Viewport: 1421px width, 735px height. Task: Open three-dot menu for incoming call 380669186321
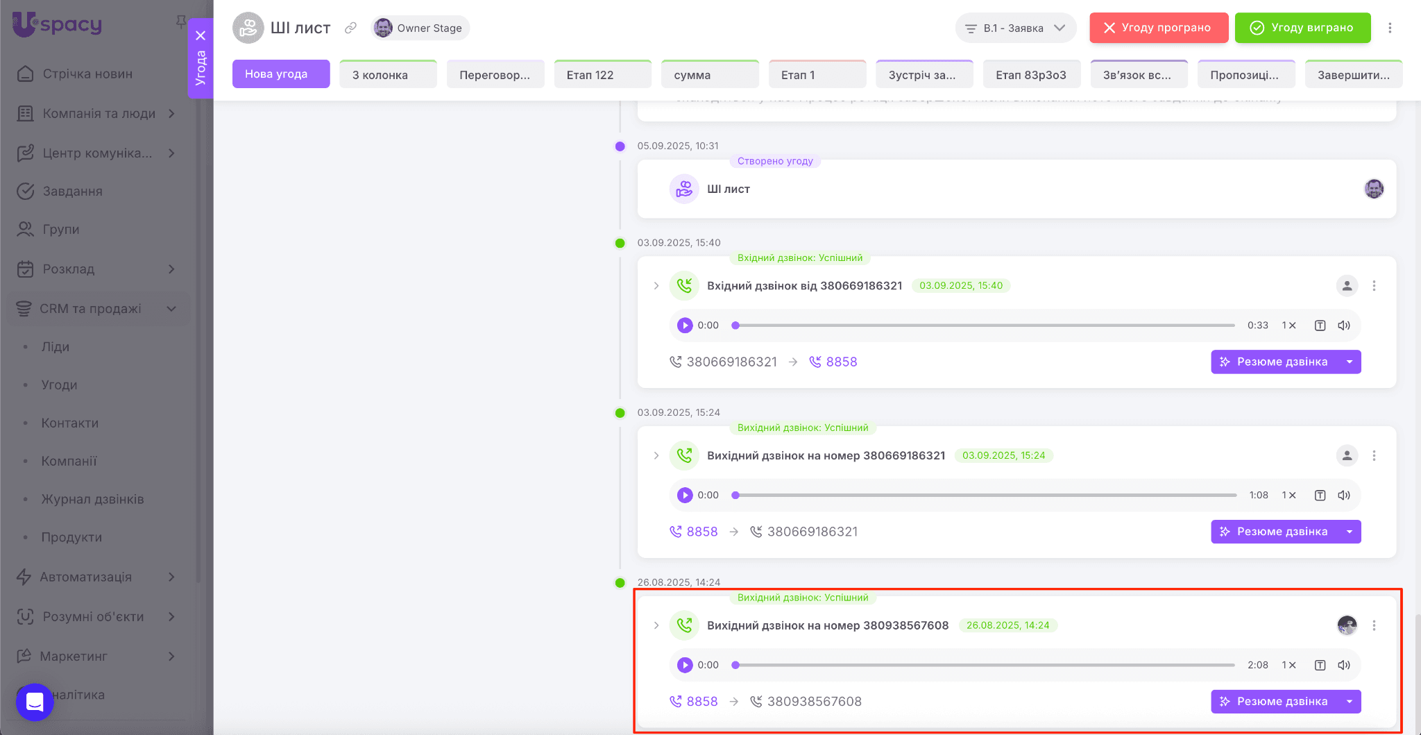(x=1374, y=285)
